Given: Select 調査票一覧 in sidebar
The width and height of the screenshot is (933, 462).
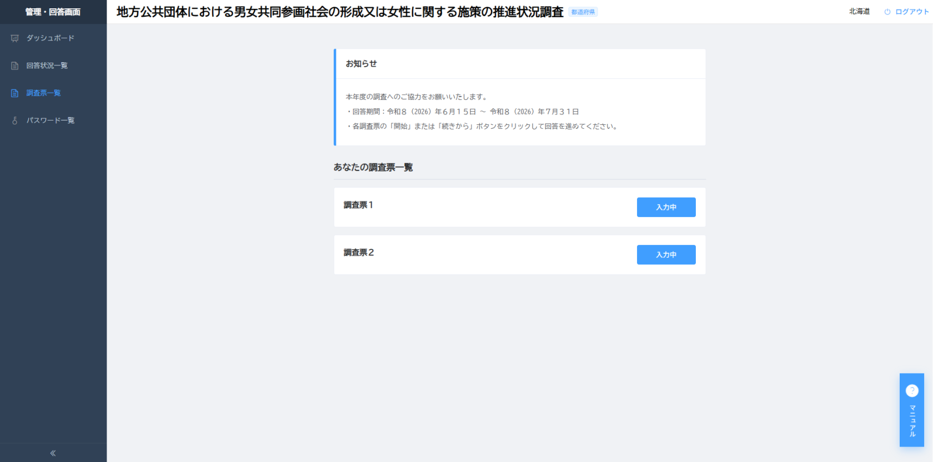Looking at the screenshot, I should pyautogui.click(x=53, y=93).
